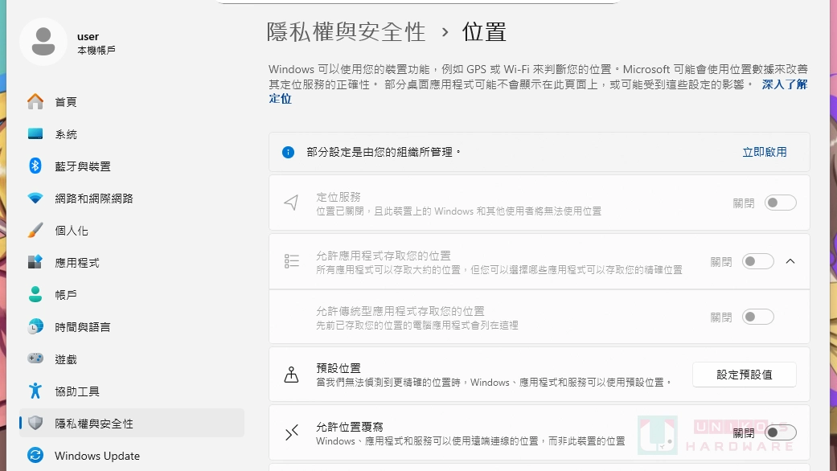This screenshot has width=837, height=471.
Task: Click the 深入了解定位 link
Action: (x=785, y=84)
